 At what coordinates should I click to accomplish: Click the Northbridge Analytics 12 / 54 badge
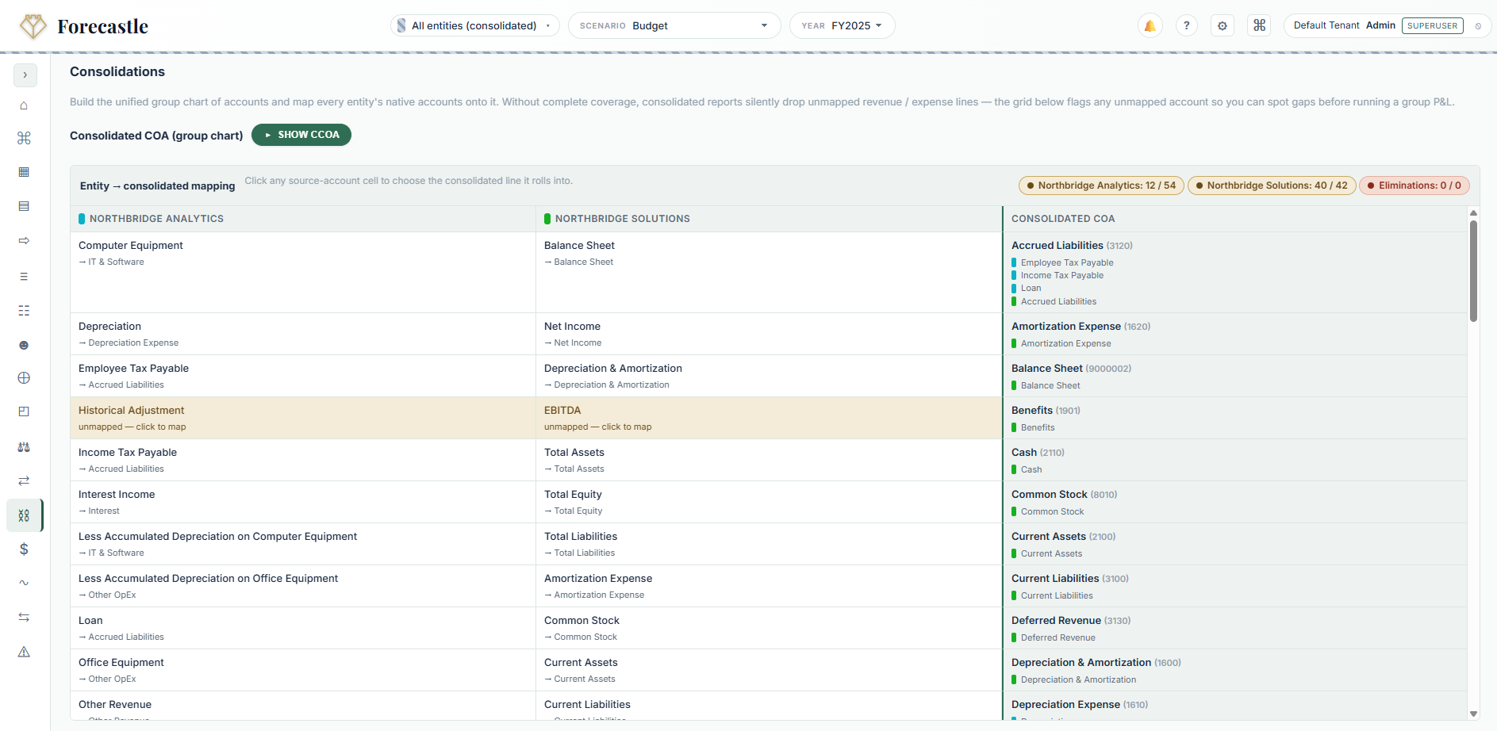[1101, 186]
